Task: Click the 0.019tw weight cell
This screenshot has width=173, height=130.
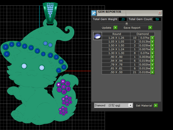Action: point(145,61)
